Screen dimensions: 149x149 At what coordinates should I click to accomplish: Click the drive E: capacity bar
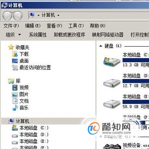136,102
